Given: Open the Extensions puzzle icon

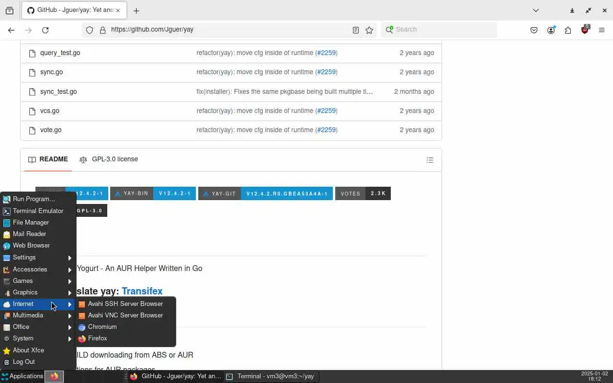Looking at the screenshot, I should click(x=568, y=30).
